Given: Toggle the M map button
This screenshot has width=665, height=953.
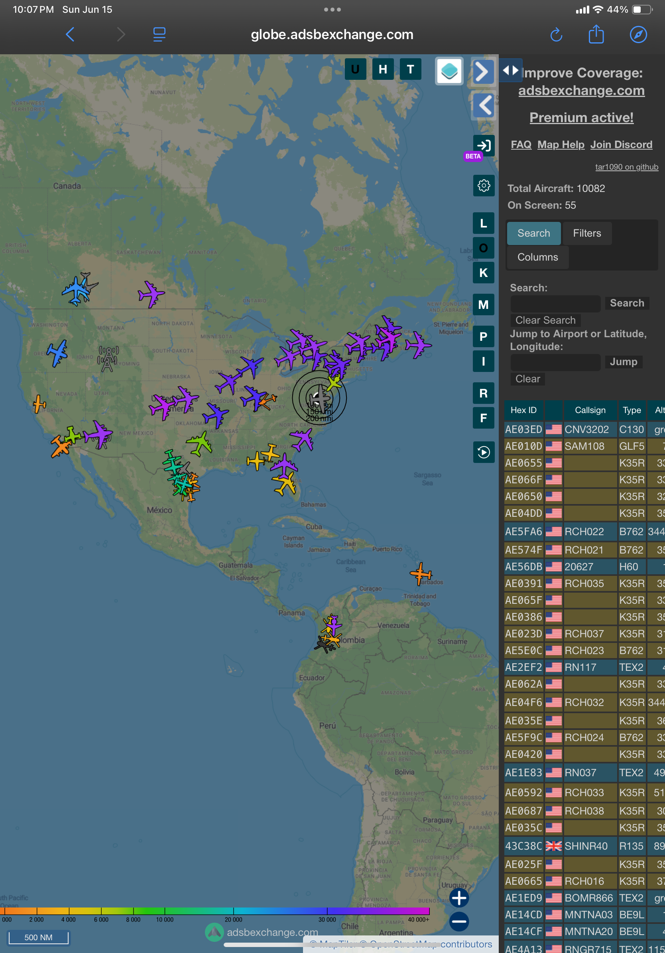Looking at the screenshot, I should 484,304.
